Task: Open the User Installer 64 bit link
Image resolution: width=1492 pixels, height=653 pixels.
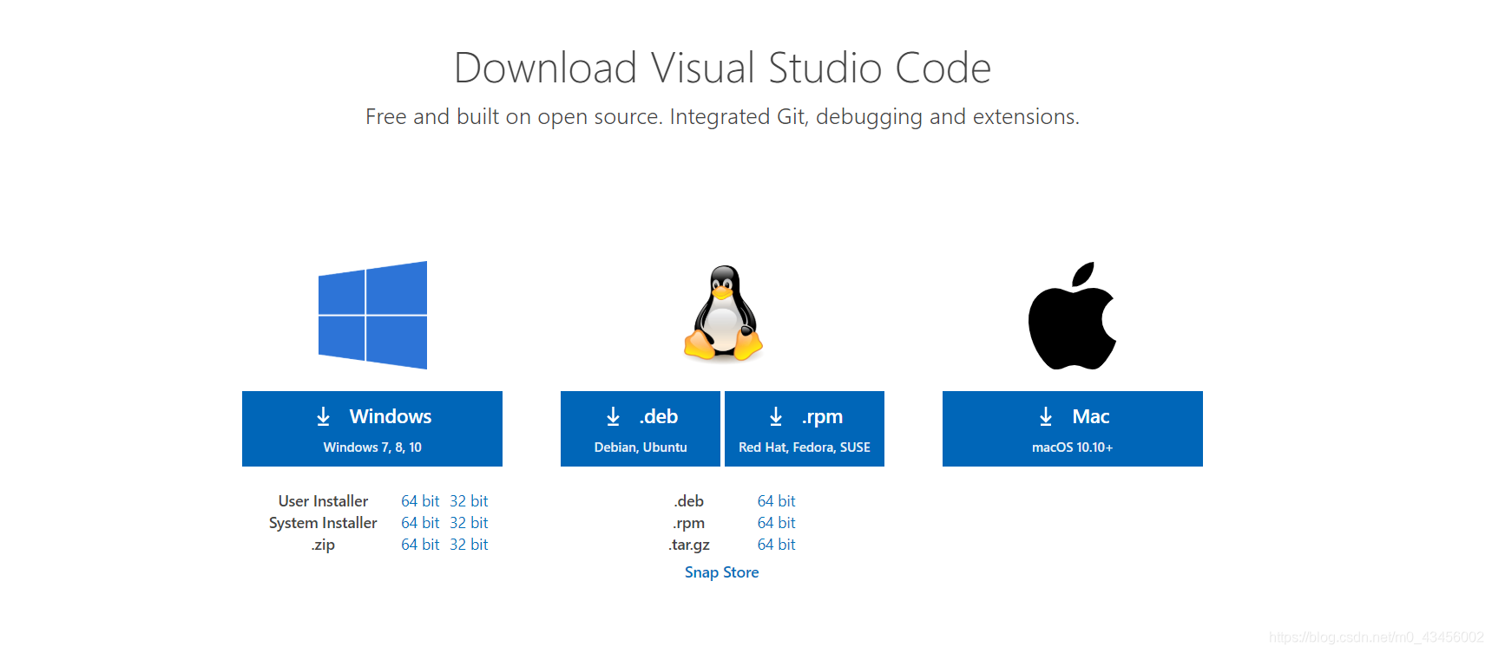Action: point(420,501)
